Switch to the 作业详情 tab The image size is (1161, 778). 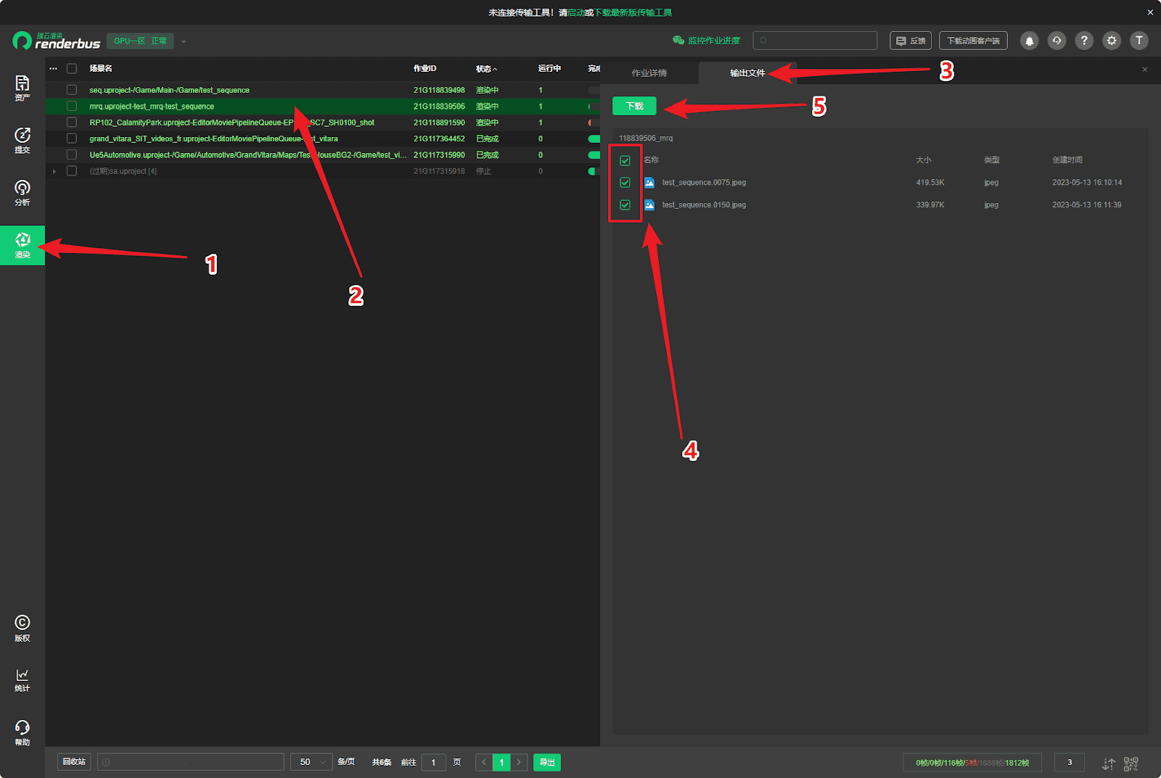[649, 73]
